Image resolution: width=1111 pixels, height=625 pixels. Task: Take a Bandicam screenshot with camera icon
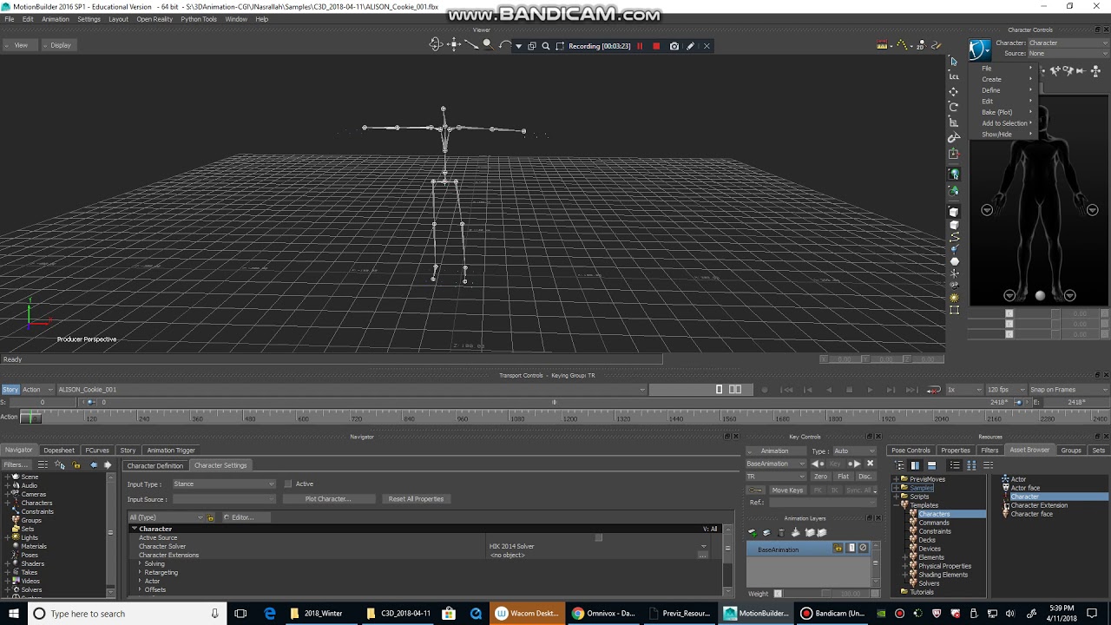pos(674,46)
